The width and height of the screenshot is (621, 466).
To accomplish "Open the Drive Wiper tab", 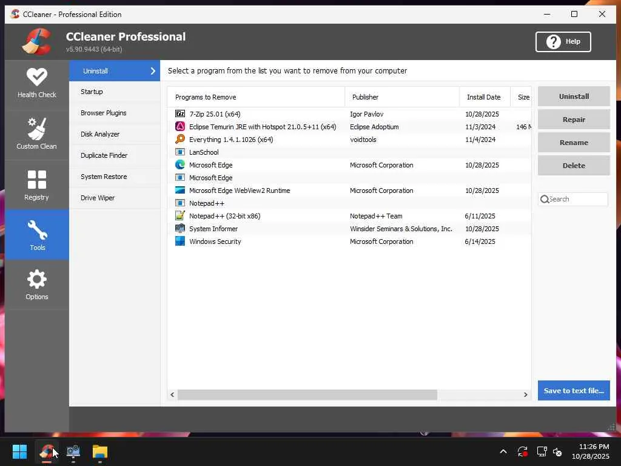I will coord(115,198).
